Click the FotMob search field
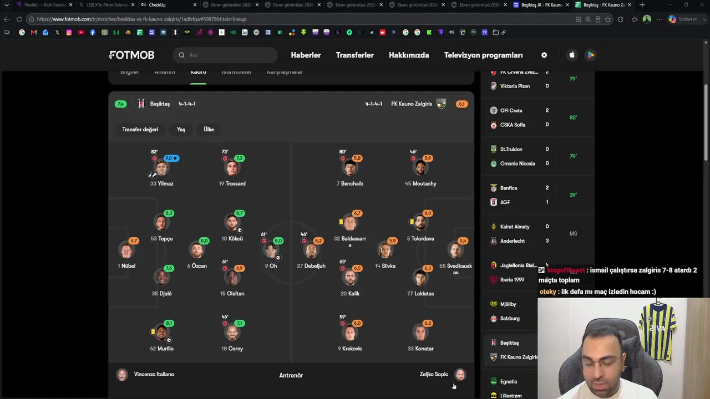Viewport: 710px width, 399px height. 224,55
